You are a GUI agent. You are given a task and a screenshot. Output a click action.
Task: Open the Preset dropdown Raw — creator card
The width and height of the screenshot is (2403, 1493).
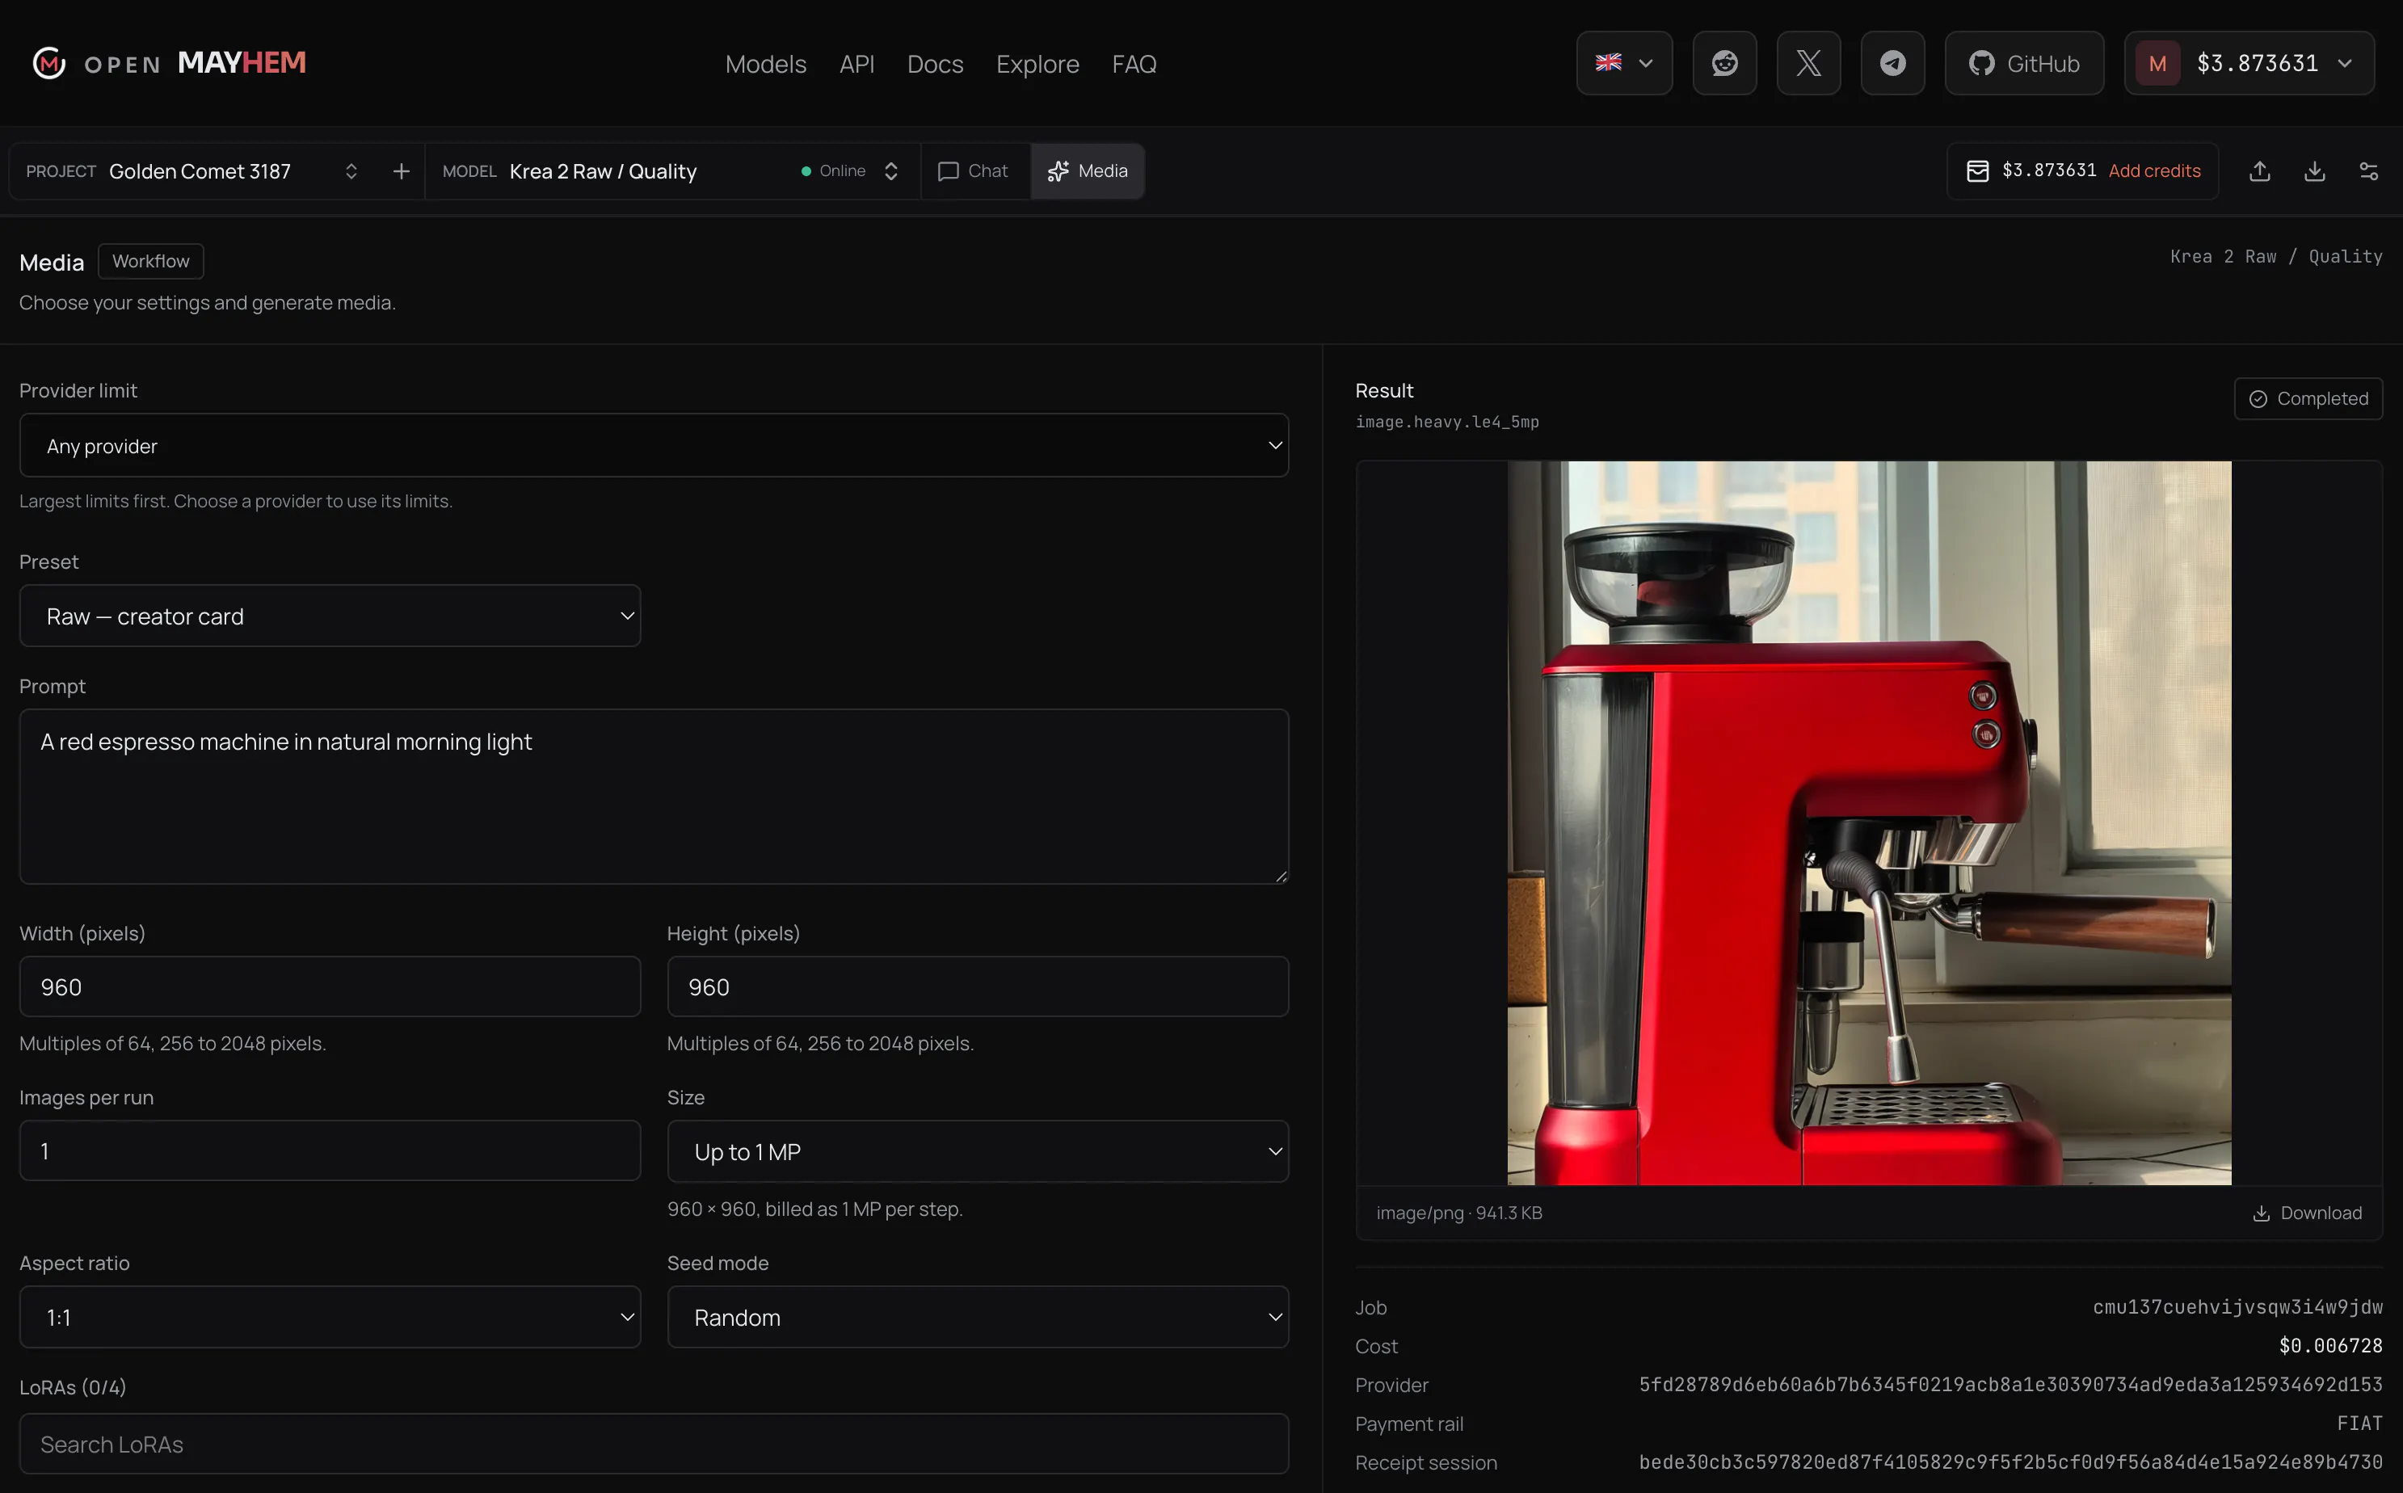pos(330,616)
